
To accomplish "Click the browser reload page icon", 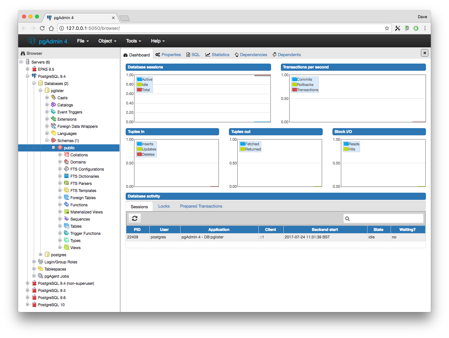I will pos(42,28).
